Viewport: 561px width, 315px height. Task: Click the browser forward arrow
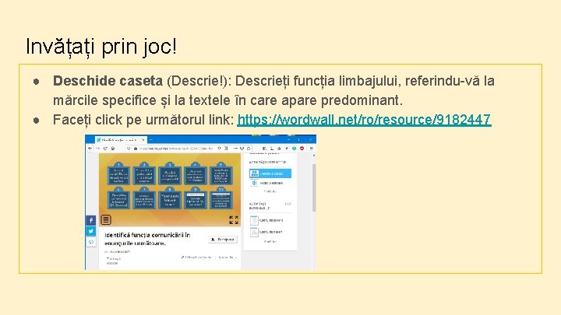click(x=97, y=149)
